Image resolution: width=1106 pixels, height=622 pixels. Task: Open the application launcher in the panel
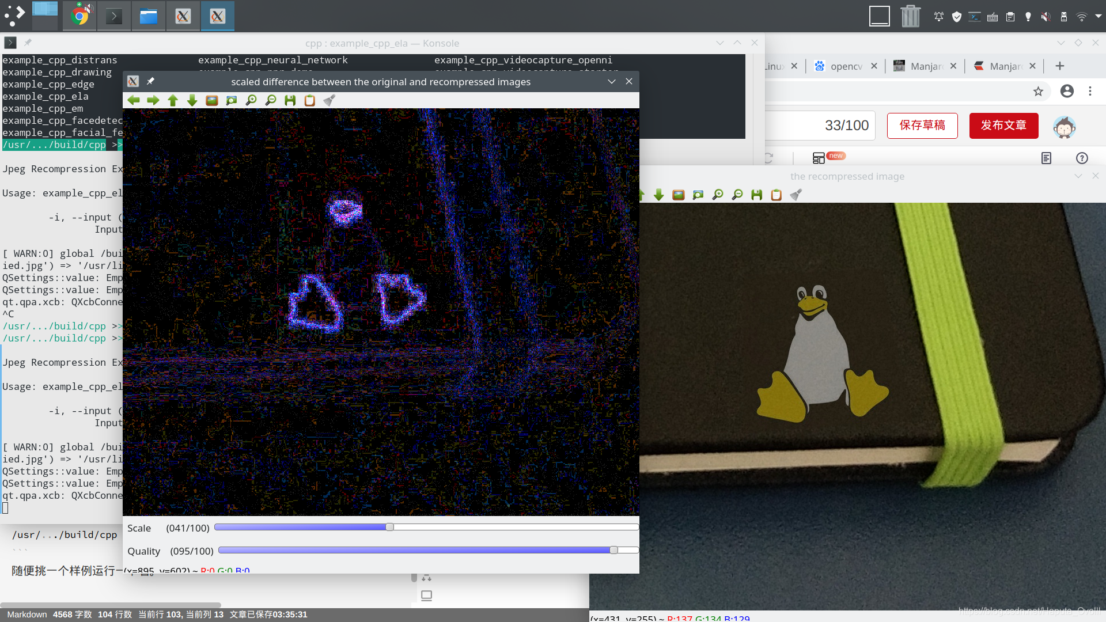(15, 16)
